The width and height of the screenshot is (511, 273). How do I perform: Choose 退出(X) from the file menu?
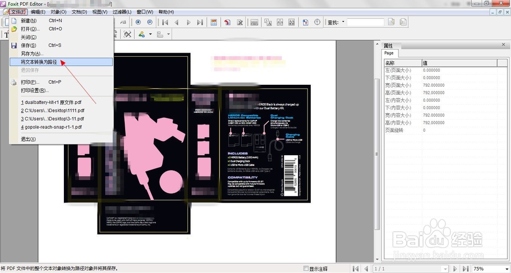pyautogui.click(x=61, y=139)
